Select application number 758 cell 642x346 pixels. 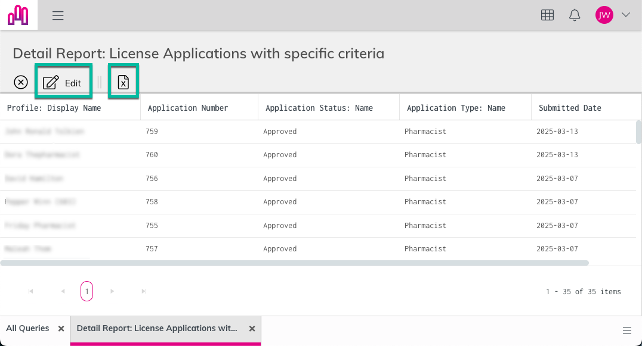[152, 202]
